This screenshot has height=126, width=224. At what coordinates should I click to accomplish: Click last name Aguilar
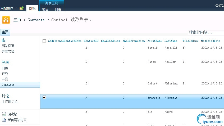pyautogui.click(x=170, y=62)
